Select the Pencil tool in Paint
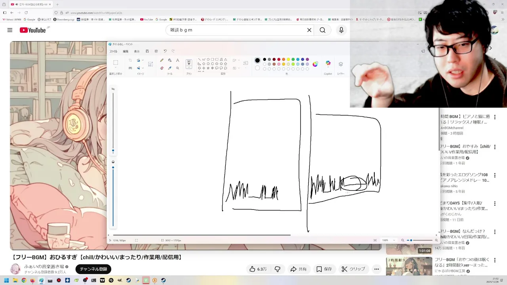507x285 pixels. click(162, 60)
